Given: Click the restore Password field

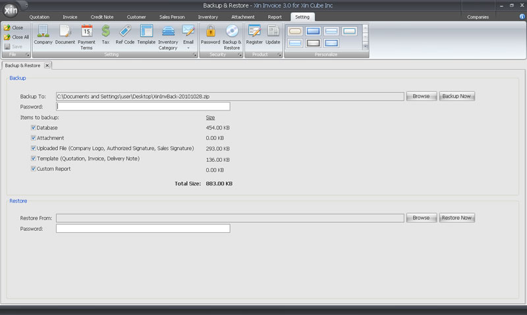Looking at the screenshot, I should click(x=143, y=228).
